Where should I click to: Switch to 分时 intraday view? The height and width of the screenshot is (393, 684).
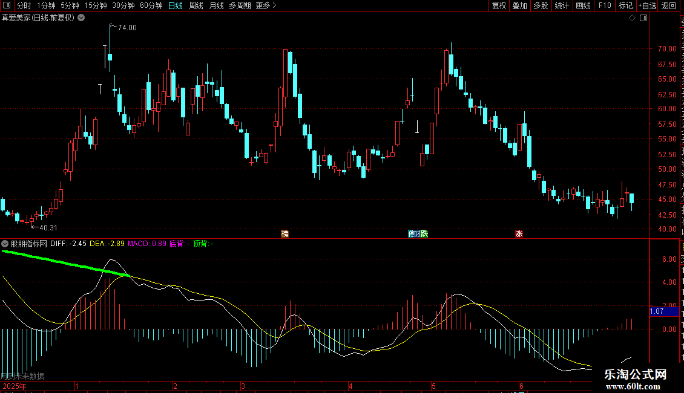(x=24, y=5)
